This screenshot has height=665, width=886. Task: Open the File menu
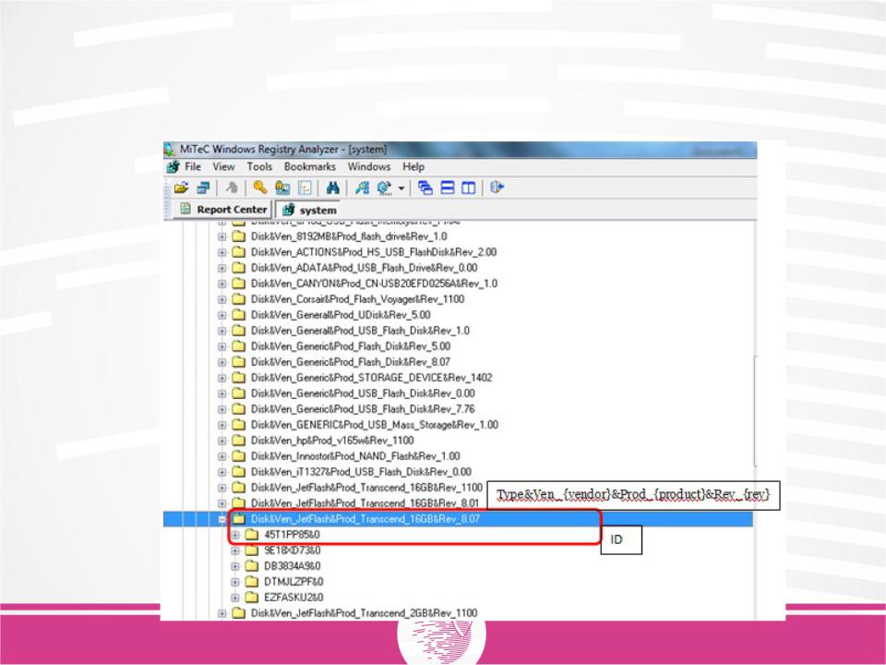point(193,167)
